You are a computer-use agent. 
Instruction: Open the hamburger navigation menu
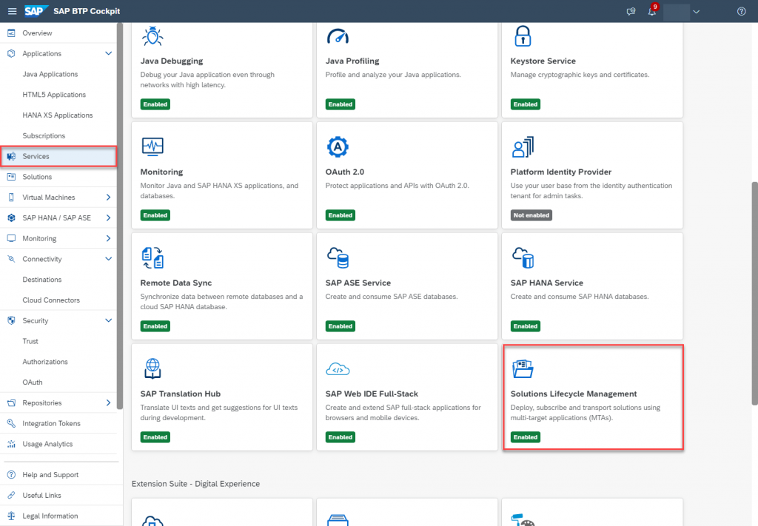tap(12, 11)
